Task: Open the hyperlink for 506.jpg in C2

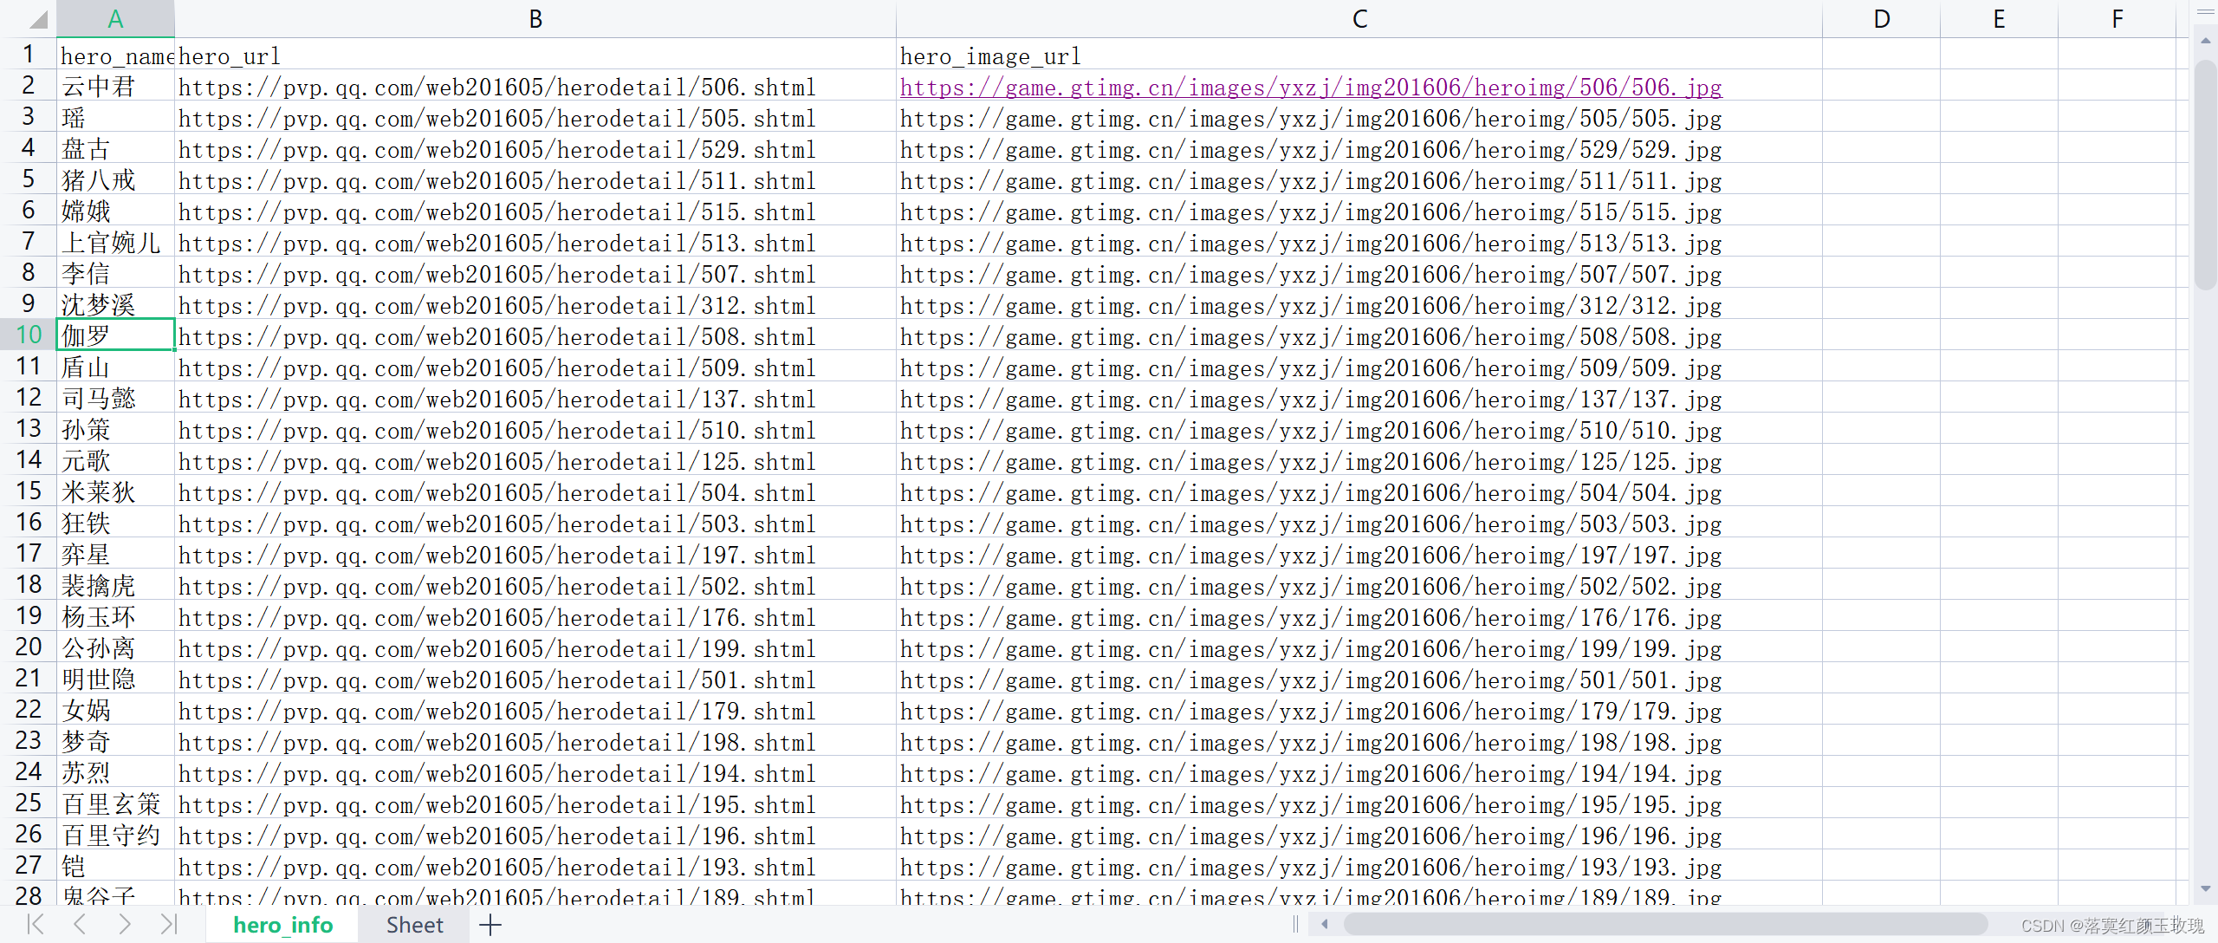Action: tap(1310, 87)
